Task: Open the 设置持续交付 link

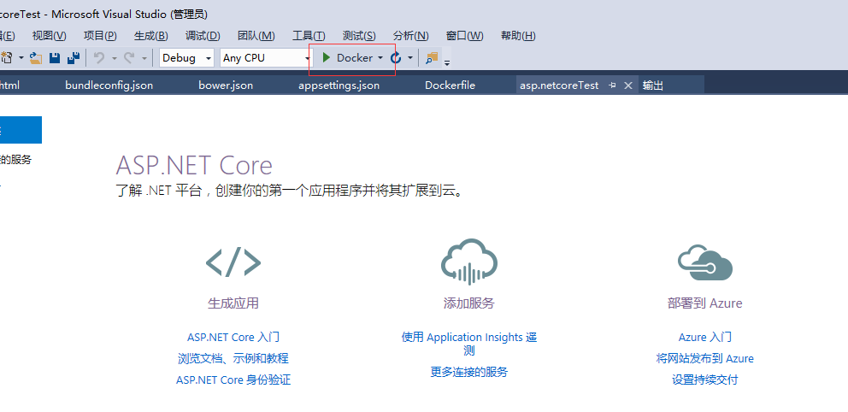Action: click(x=704, y=380)
